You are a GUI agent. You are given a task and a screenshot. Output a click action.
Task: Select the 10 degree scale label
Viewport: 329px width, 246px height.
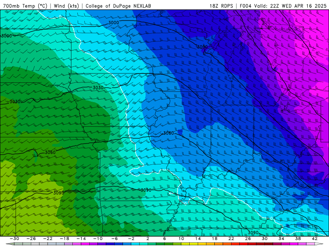coord(181,239)
